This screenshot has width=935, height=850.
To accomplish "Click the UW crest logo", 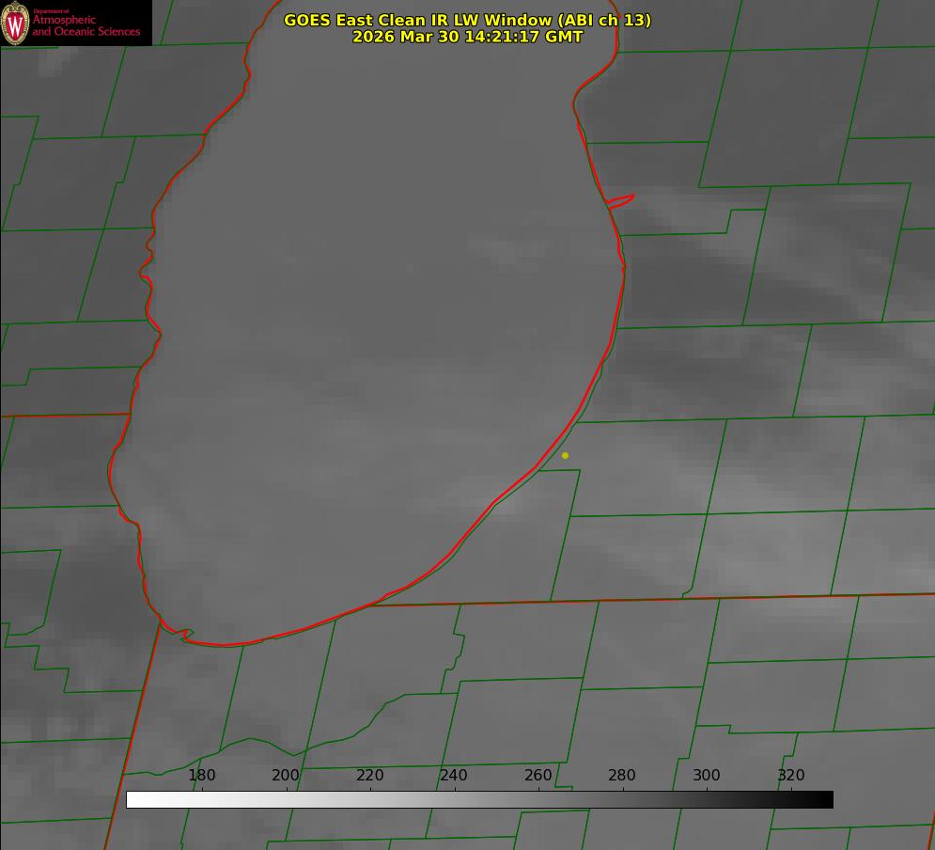I will 15,23.
